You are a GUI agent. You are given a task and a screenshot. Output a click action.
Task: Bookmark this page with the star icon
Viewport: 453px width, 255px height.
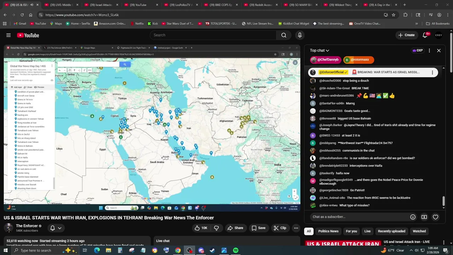[394, 15]
